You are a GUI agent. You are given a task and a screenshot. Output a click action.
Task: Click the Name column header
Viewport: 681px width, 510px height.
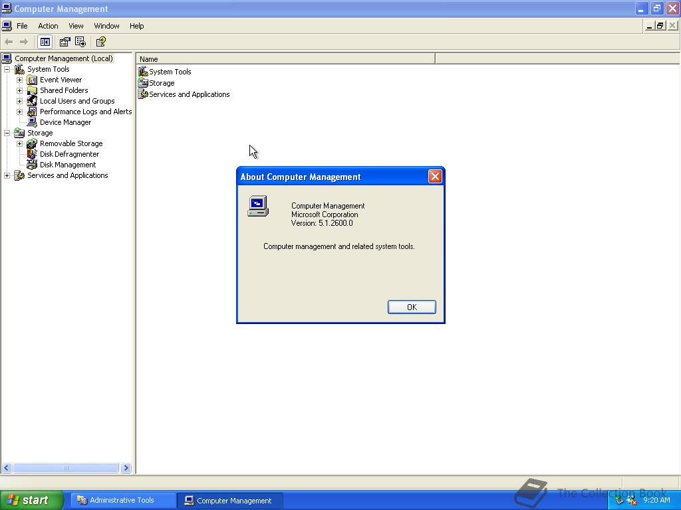pos(285,59)
